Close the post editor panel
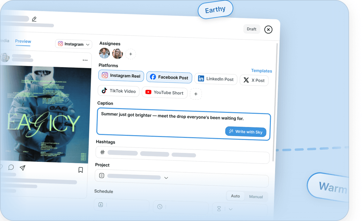 (x=268, y=30)
